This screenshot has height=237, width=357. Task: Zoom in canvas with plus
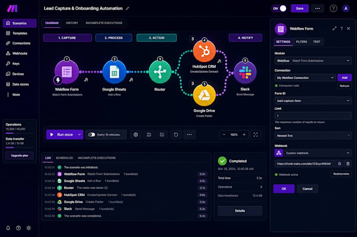coord(244,134)
